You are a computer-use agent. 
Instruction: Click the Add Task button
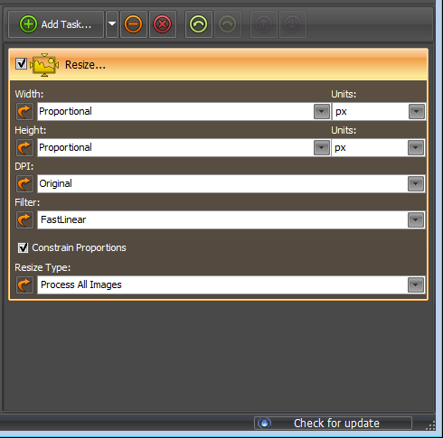pyautogui.click(x=56, y=24)
